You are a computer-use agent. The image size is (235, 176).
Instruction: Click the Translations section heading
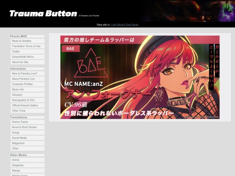pyautogui.click(x=27, y=117)
